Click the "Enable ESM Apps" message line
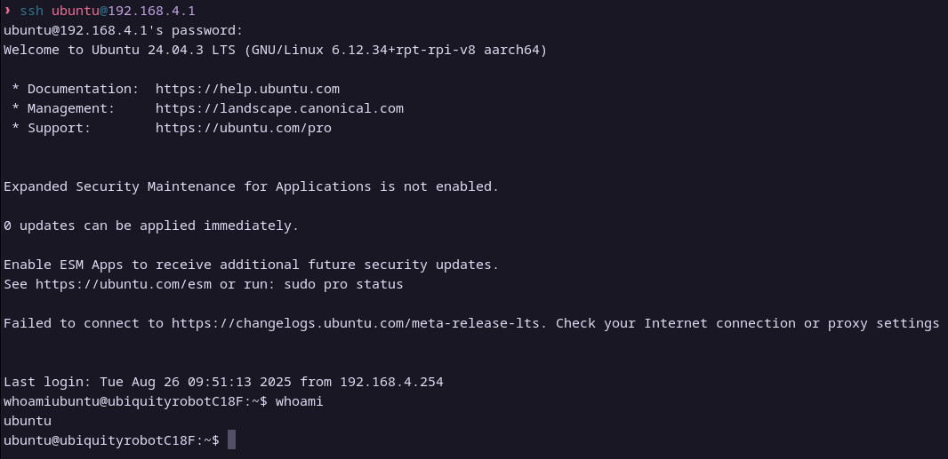This screenshot has height=459, width=948. 251,265
